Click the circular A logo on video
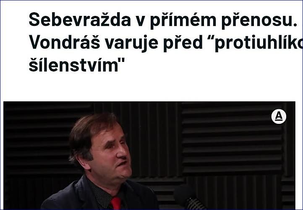Viewport: 303px width, 210px height. click(x=279, y=116)
